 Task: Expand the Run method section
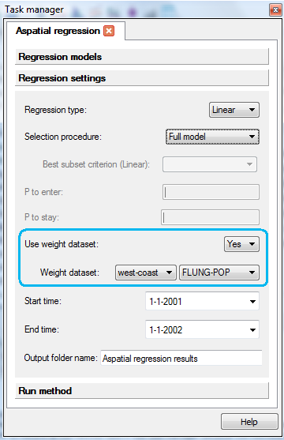click(x=142, y=390)
